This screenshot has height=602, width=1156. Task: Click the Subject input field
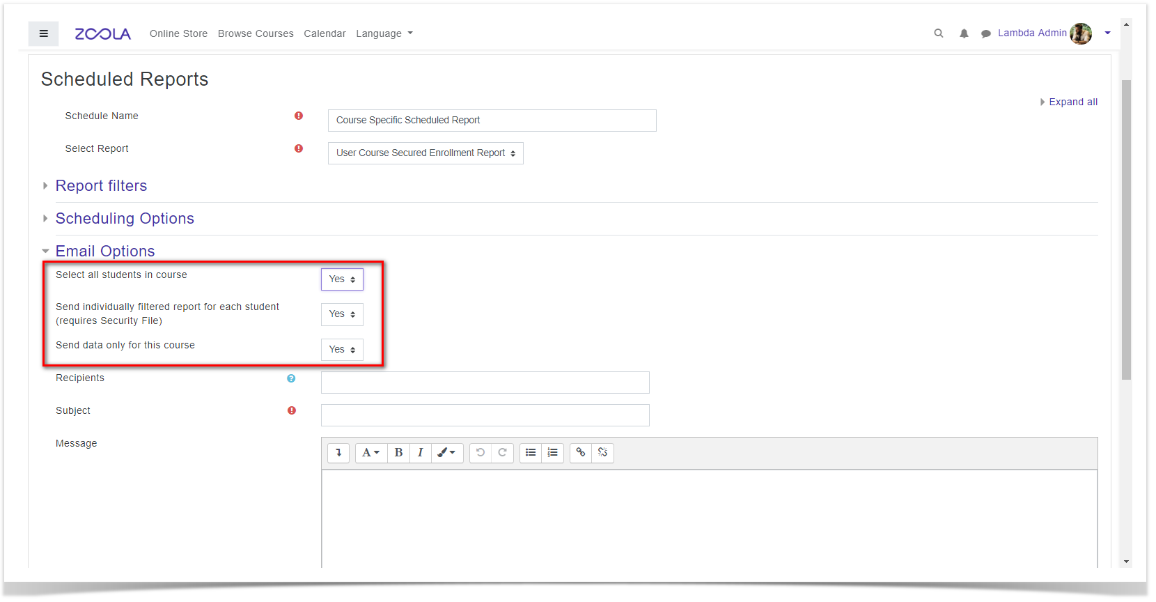tap(485, 415)
